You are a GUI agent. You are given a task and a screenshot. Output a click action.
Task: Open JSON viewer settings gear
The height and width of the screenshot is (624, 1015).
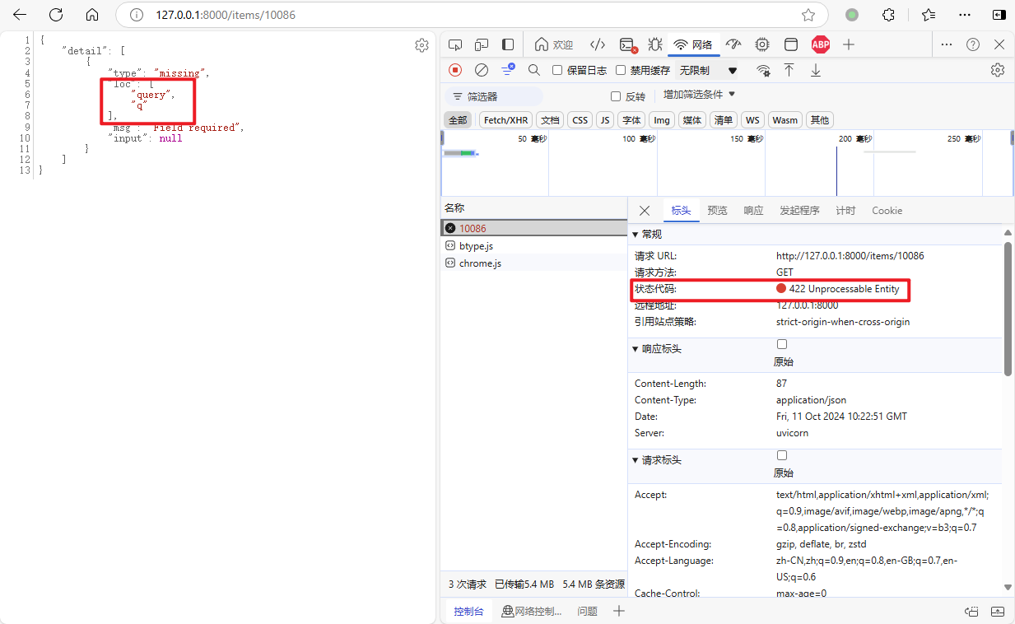(x=421, y=45)
